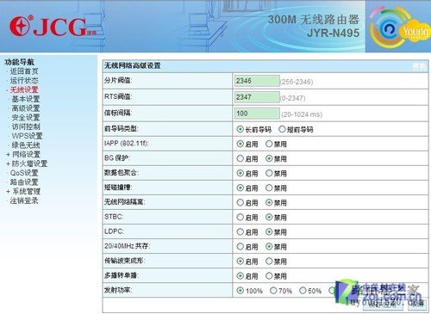
Task: Click the (256-2346) range hint
Action: pyautogui.click(x=297, y=82)
